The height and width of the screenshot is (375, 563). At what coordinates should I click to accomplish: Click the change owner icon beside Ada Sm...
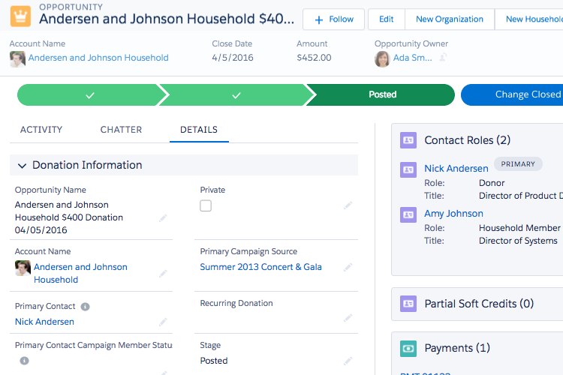444,58
